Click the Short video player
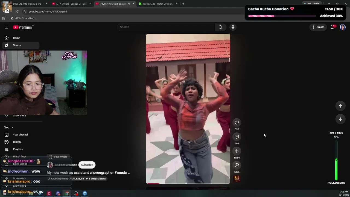The image size is (350, 197). pos(188,109)
